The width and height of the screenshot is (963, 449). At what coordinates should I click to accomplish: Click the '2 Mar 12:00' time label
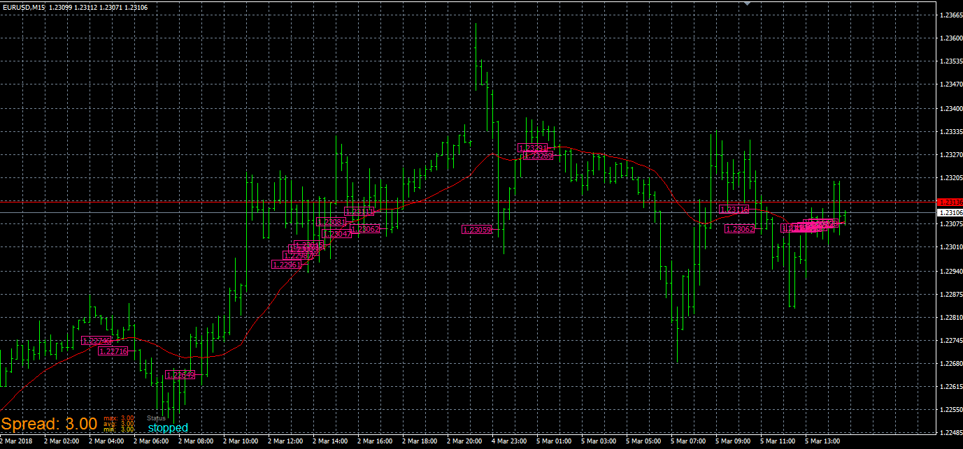tap(285, 441)
